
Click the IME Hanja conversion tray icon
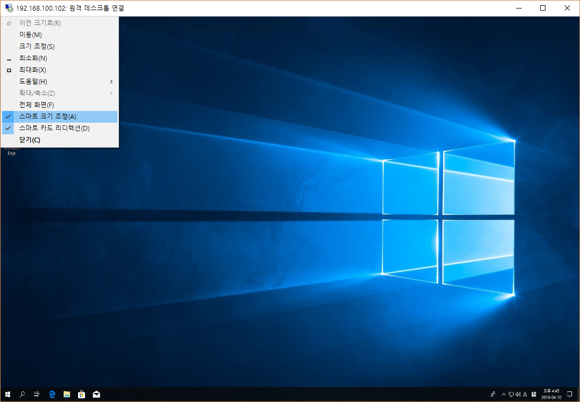pos(534,394)
